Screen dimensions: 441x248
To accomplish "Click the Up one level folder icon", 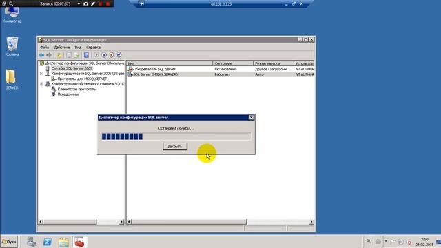I will [x=59, y=55].
